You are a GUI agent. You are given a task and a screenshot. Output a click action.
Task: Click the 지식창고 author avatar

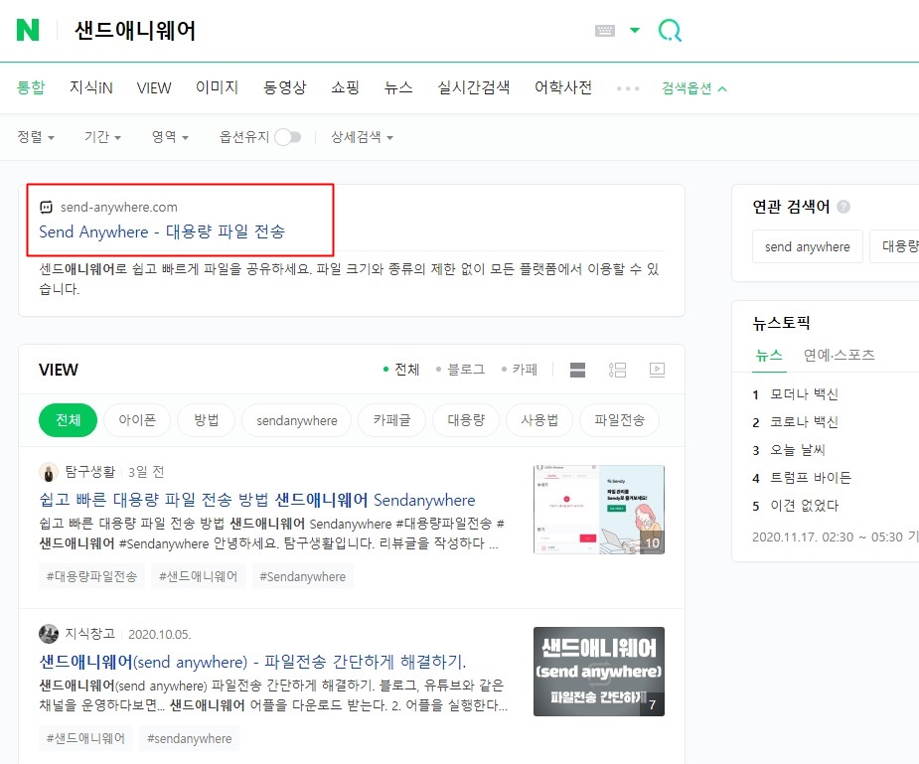(x=49, y=633)
